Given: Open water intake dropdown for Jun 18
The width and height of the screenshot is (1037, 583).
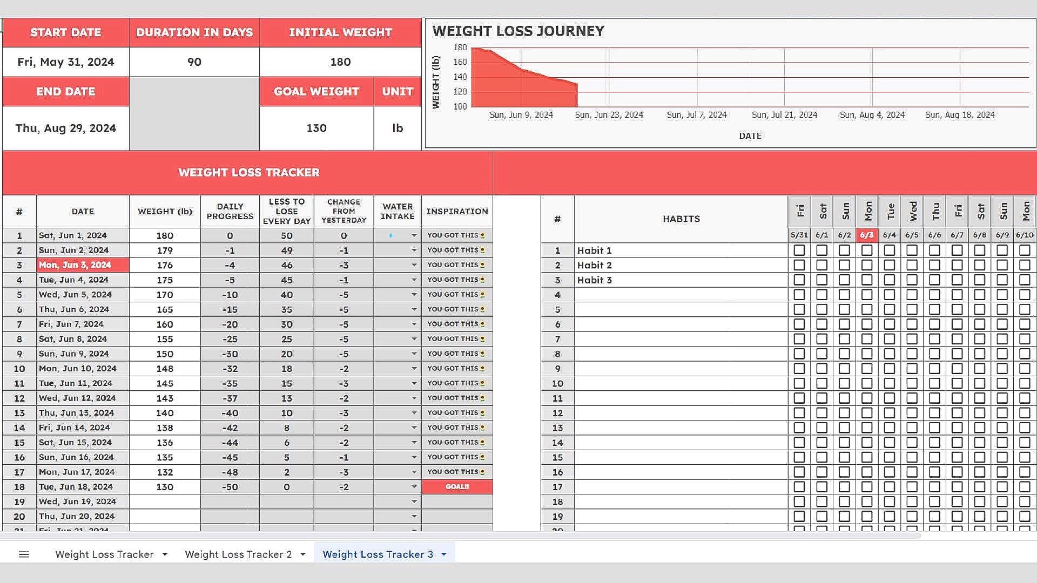Looking at the screenshot, I should pos(414,487).
